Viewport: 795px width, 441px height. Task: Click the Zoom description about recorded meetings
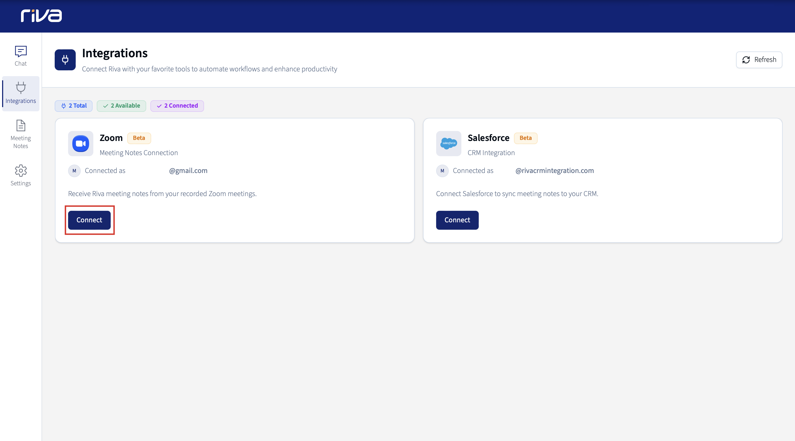[x=162, y=194]
